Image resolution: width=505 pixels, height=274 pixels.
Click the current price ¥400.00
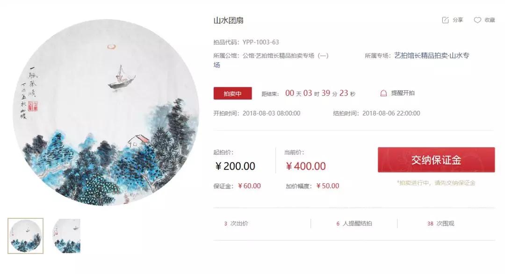(306, 166)
